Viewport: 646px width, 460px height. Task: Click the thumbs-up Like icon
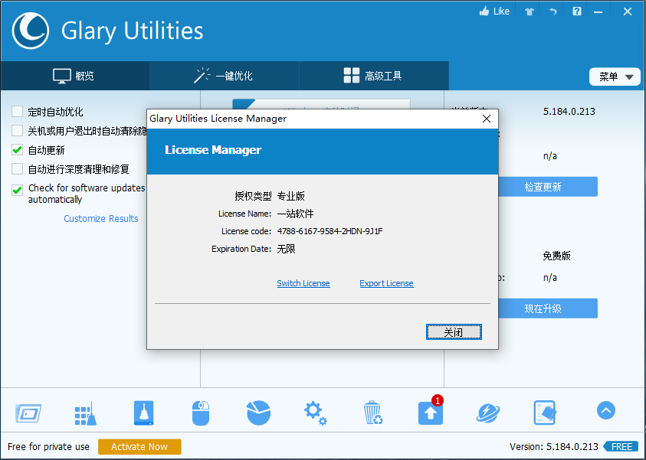[484, 11]
